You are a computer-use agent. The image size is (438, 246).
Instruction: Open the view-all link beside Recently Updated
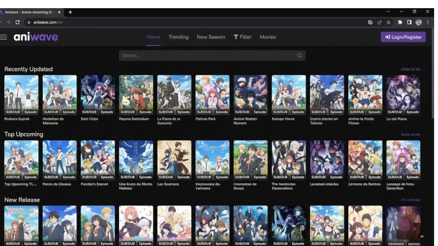pos(410,69)
